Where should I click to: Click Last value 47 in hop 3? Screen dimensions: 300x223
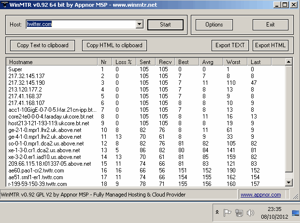click(254, 83)
